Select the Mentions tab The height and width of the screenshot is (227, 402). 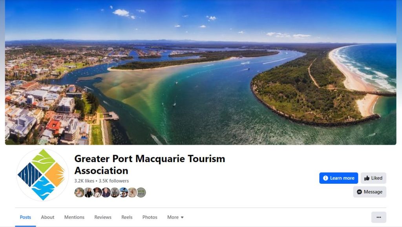point(74,217)
